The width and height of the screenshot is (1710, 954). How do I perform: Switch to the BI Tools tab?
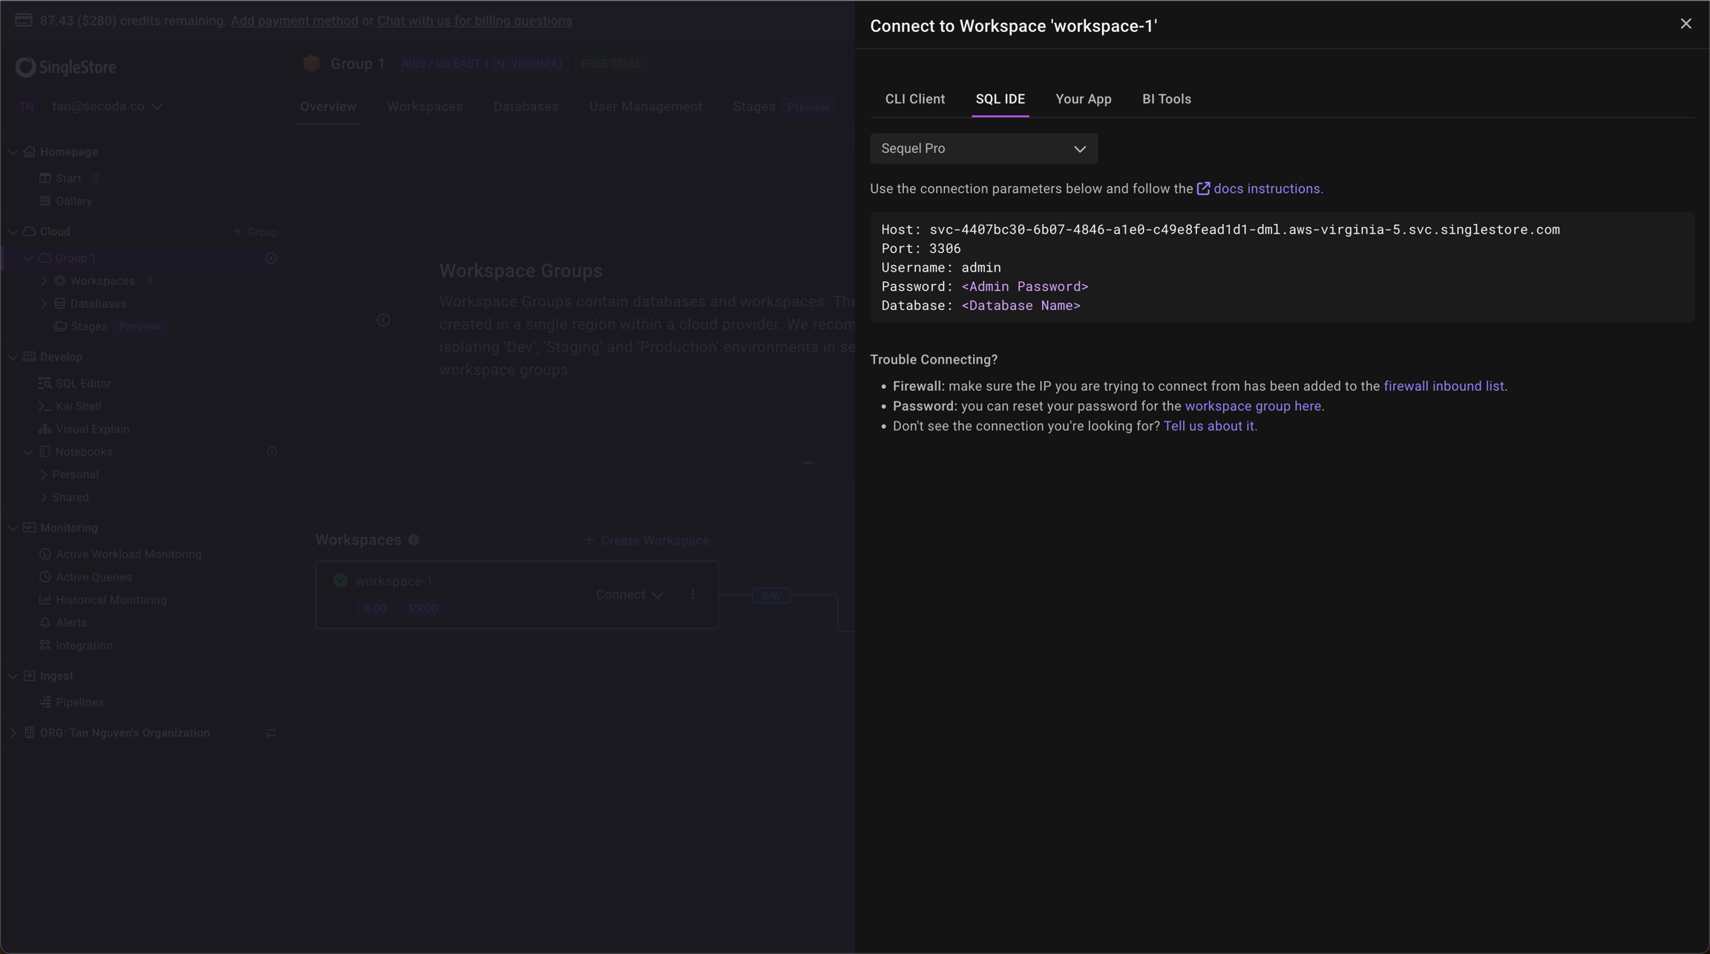(1166, 99)
